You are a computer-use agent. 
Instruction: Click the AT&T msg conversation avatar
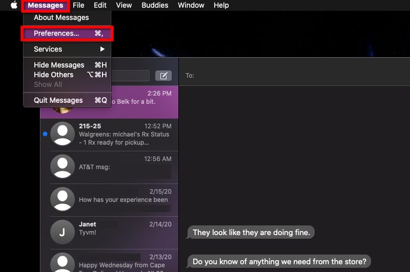pyautogui.click(x=63, y=166)
